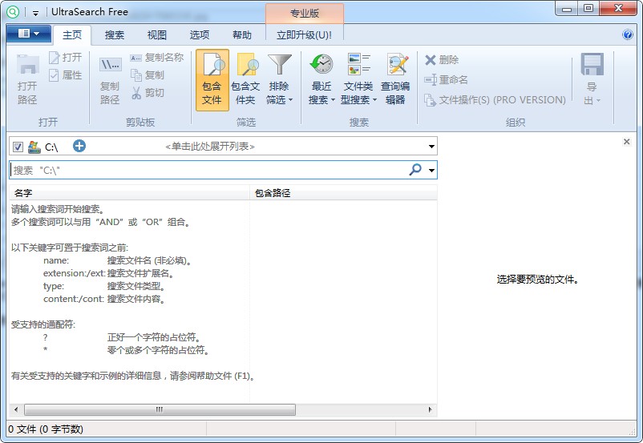Viewport: 643px width, 443px height.
Task: Open the 查询编辑器 icon
Action: tap(396, 80)
